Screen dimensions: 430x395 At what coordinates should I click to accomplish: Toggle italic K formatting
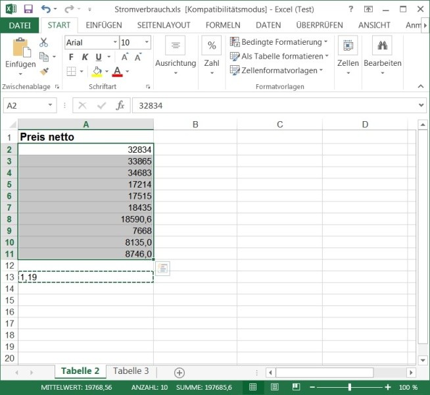85,57
